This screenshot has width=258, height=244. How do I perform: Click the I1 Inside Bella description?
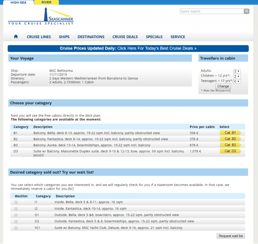88,202
